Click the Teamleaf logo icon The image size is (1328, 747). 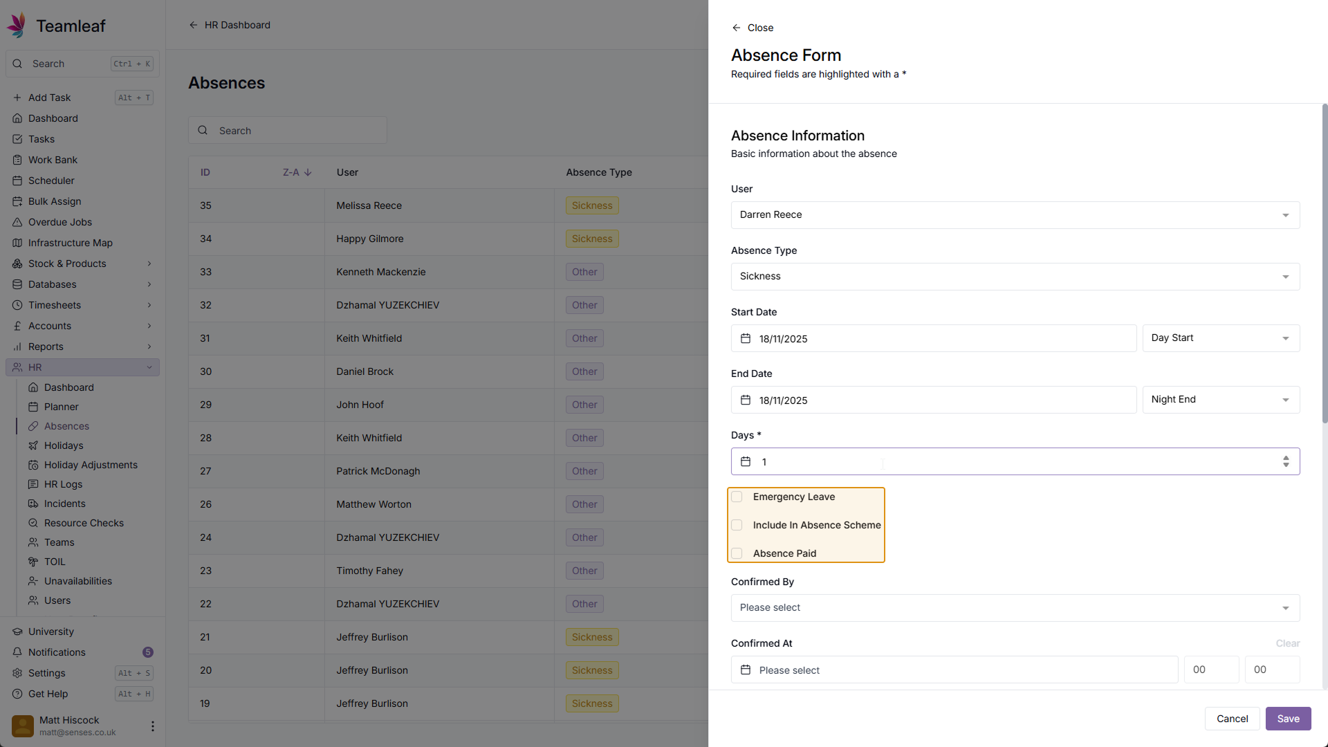17,26
